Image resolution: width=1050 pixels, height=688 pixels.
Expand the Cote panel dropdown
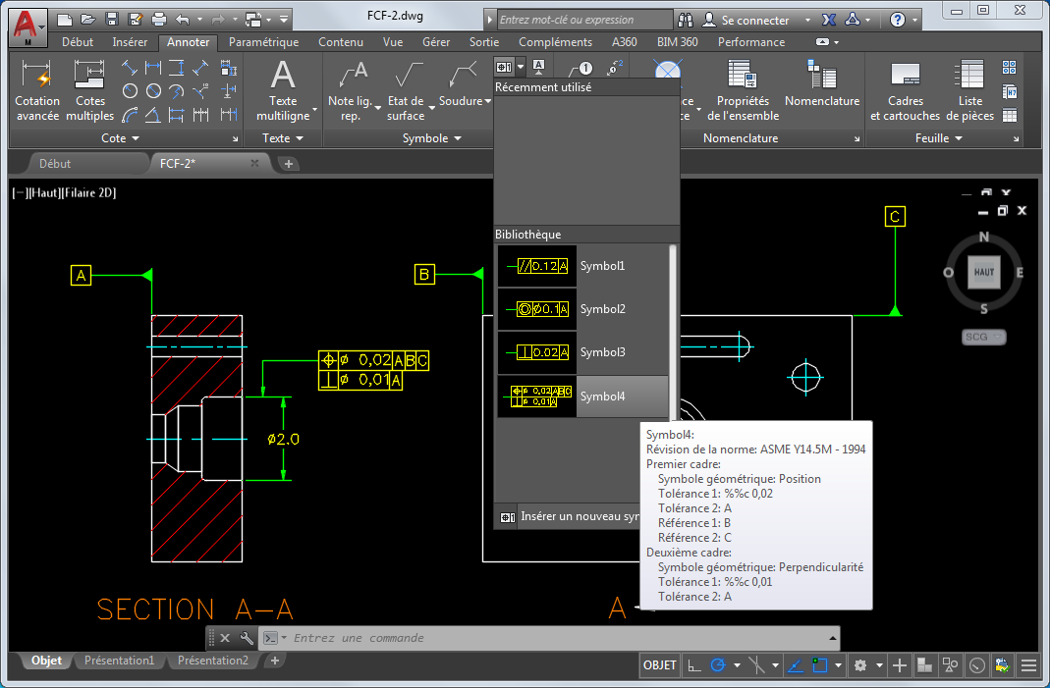coord(120,137)
